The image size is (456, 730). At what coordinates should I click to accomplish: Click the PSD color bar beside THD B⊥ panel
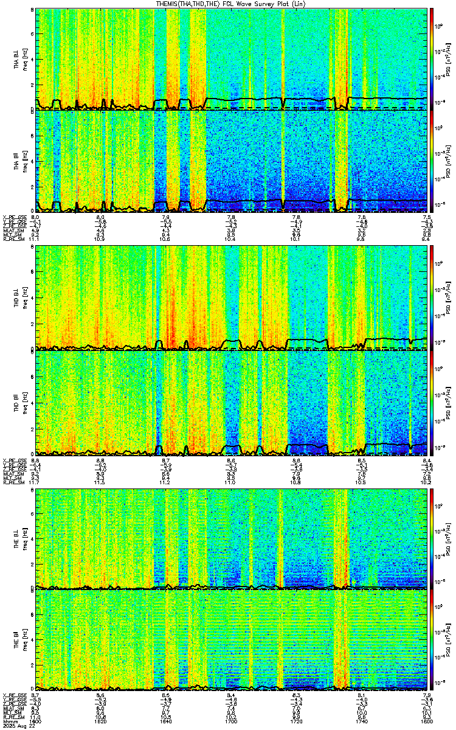point(432,297)
